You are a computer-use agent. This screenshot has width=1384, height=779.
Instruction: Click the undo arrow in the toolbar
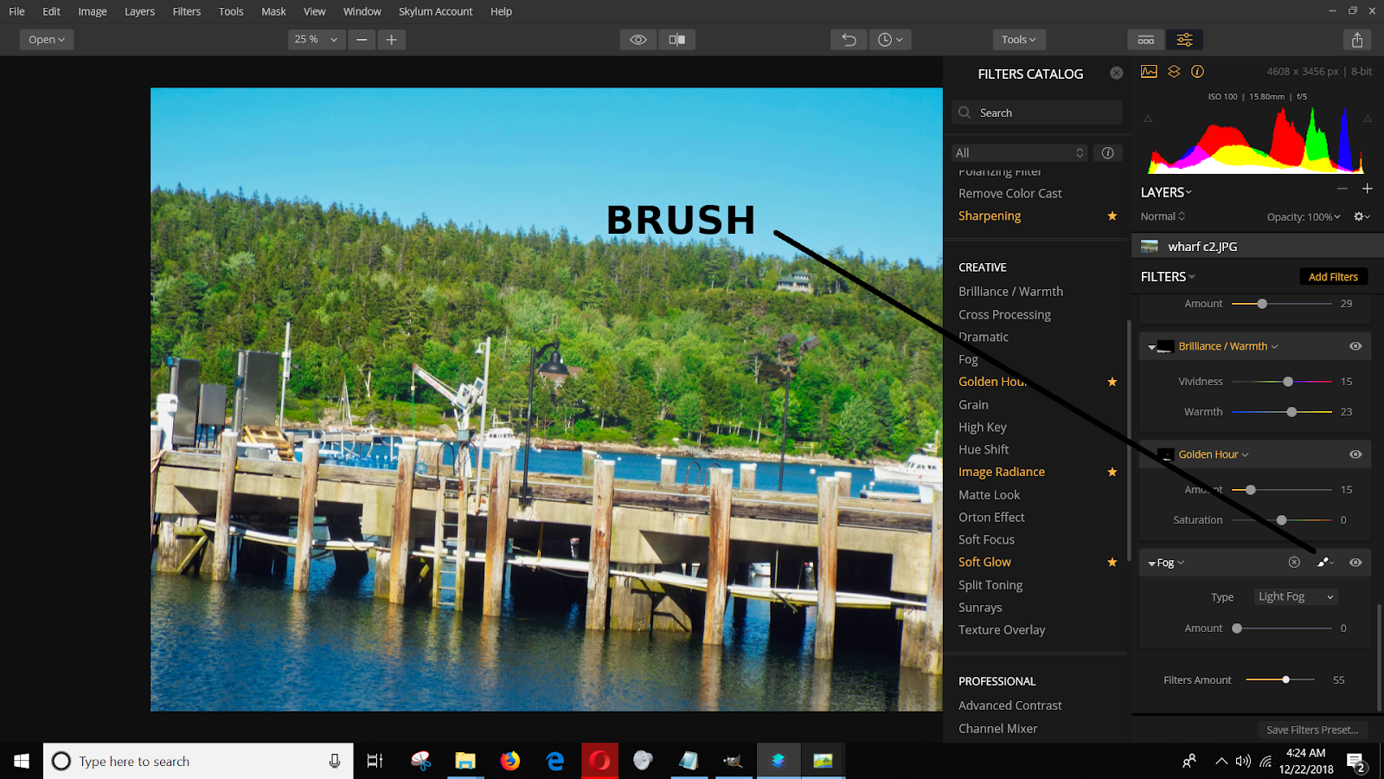848,39
